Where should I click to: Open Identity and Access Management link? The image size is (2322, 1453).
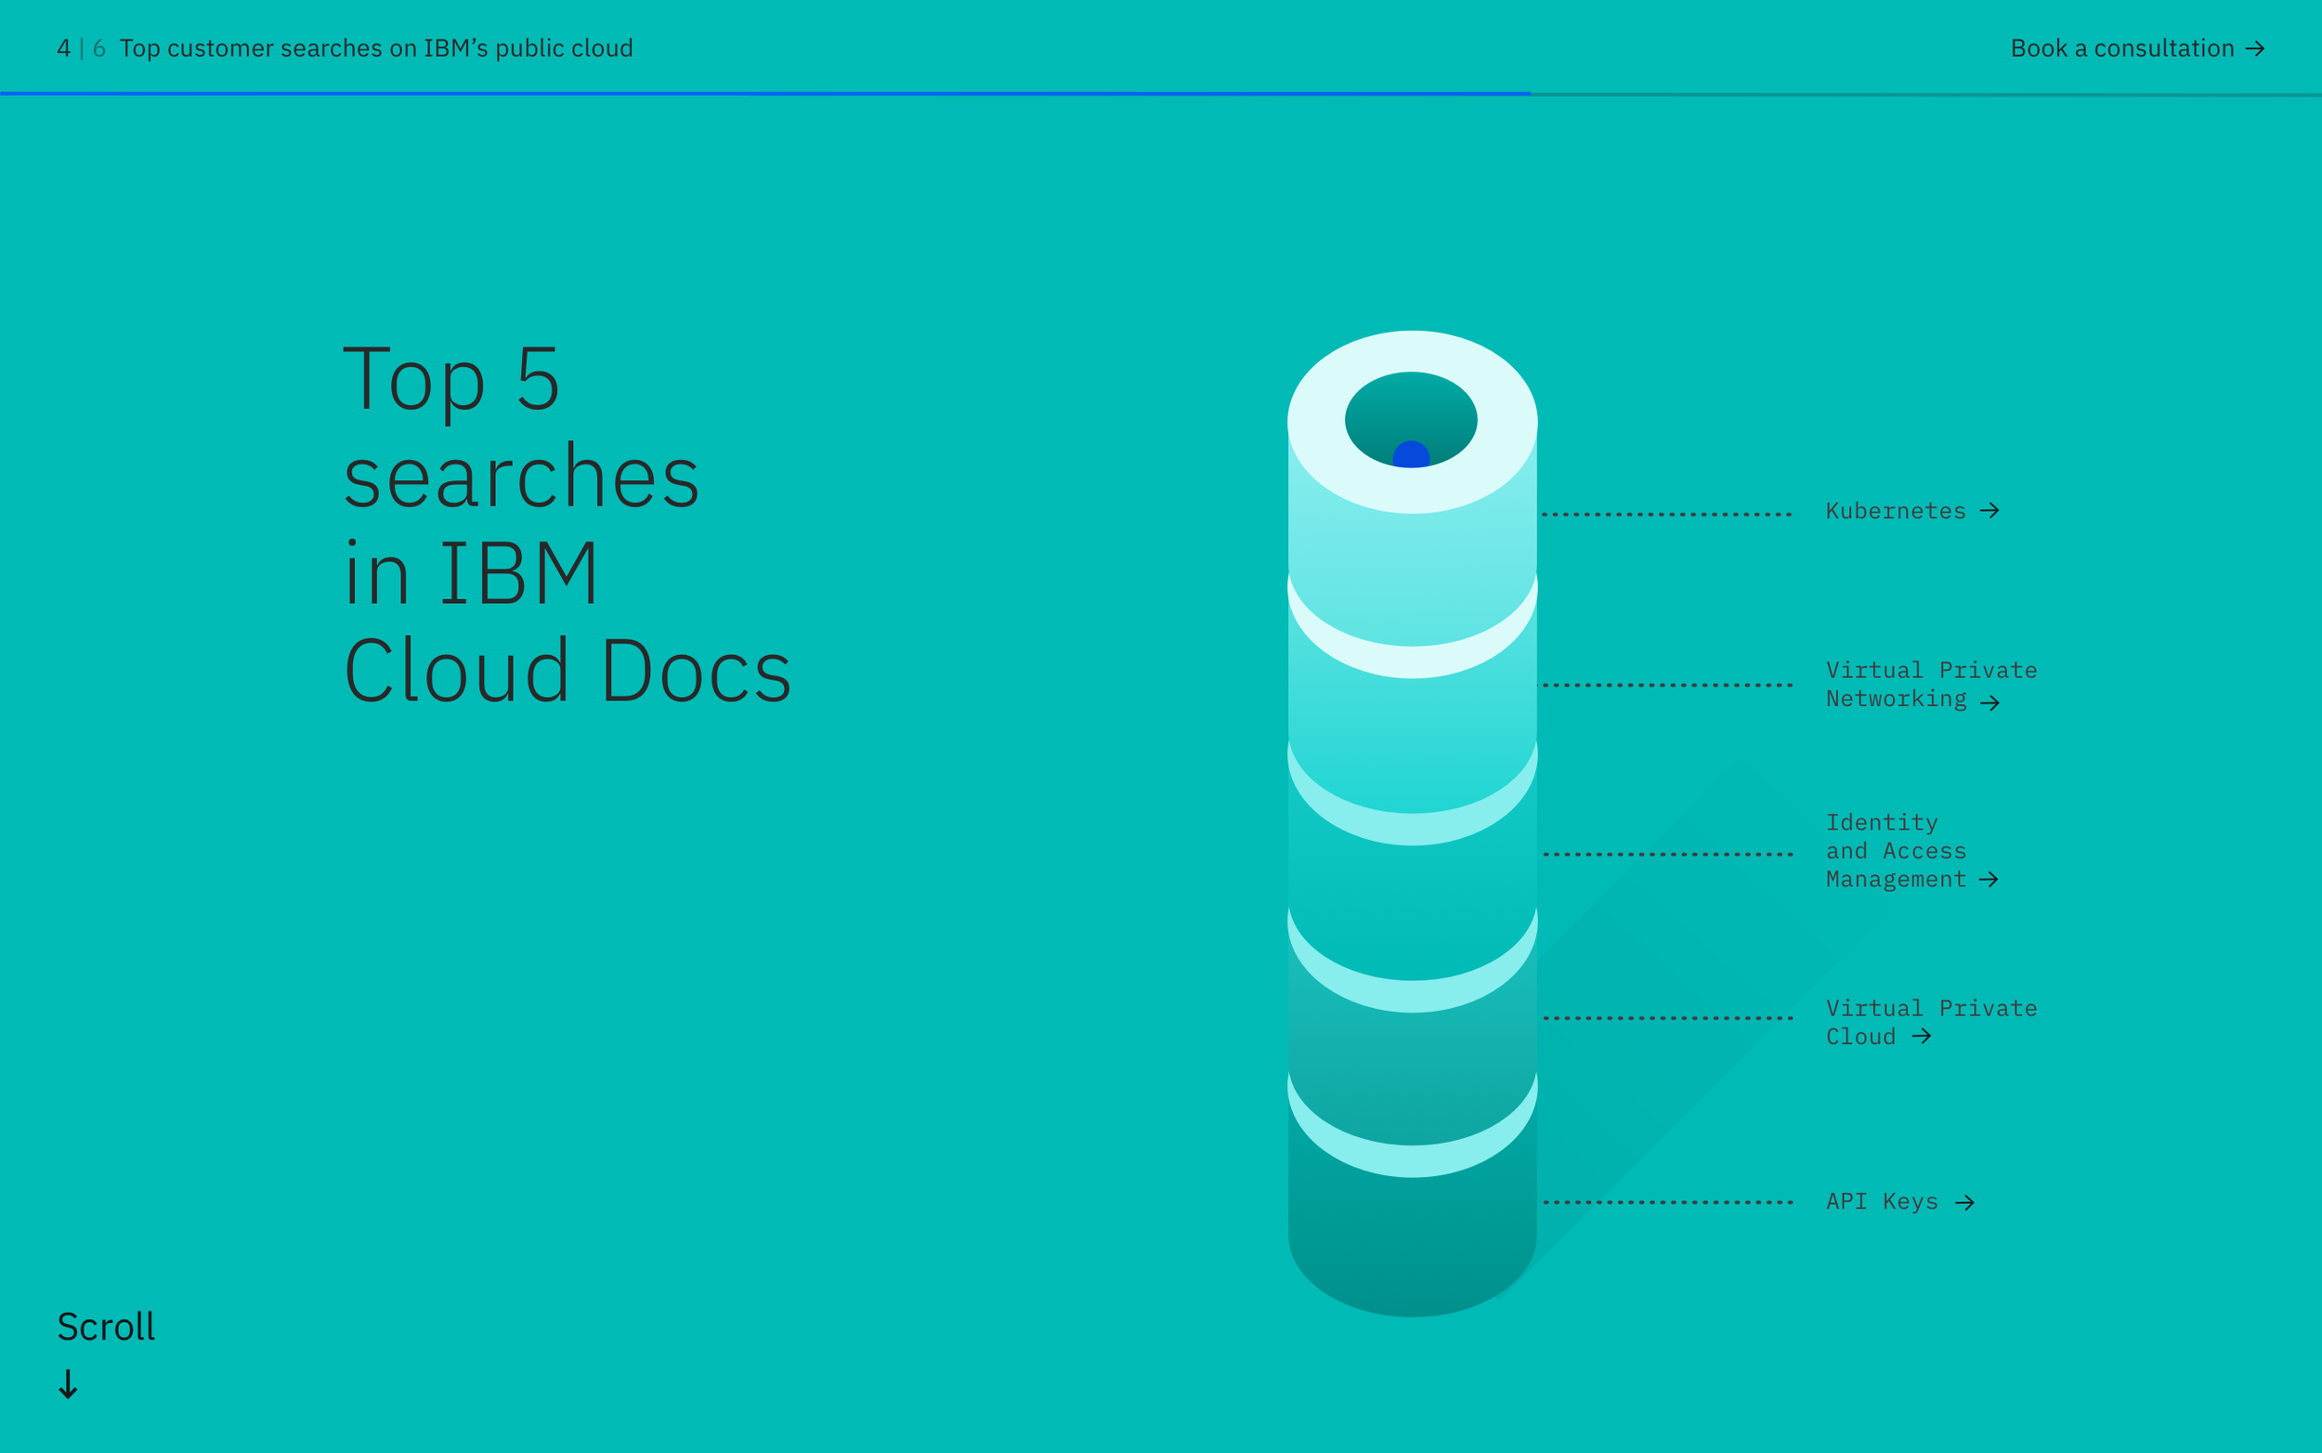[1895, 850]
